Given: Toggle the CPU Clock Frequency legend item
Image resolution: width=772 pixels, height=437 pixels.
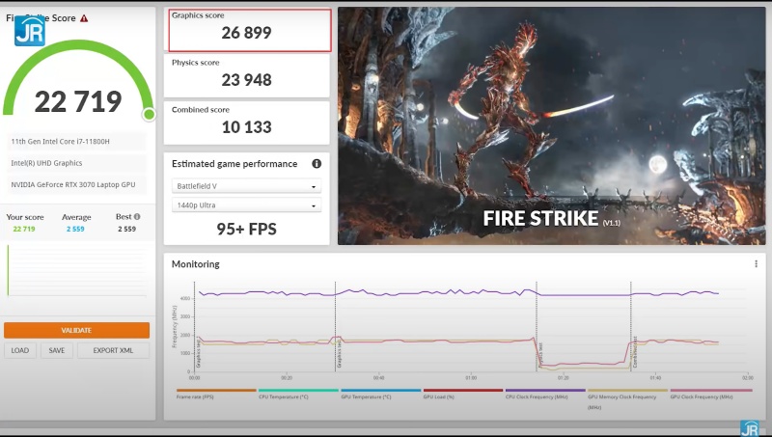Looking at the screenshot, I should pos(545,394).
